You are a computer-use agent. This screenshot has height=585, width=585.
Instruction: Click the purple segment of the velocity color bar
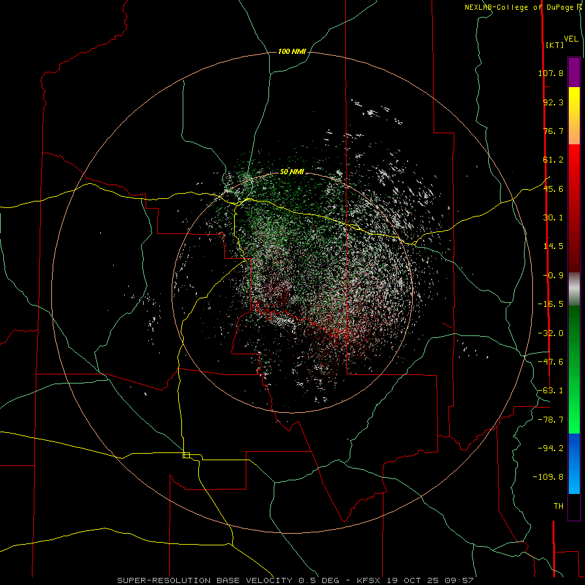[x=574, y=72]
